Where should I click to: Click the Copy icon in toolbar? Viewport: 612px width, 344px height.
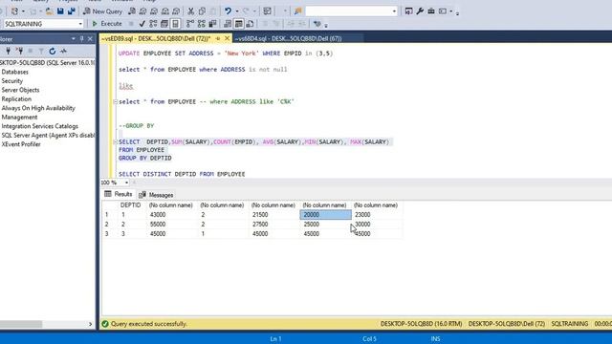tap(202, 11)
